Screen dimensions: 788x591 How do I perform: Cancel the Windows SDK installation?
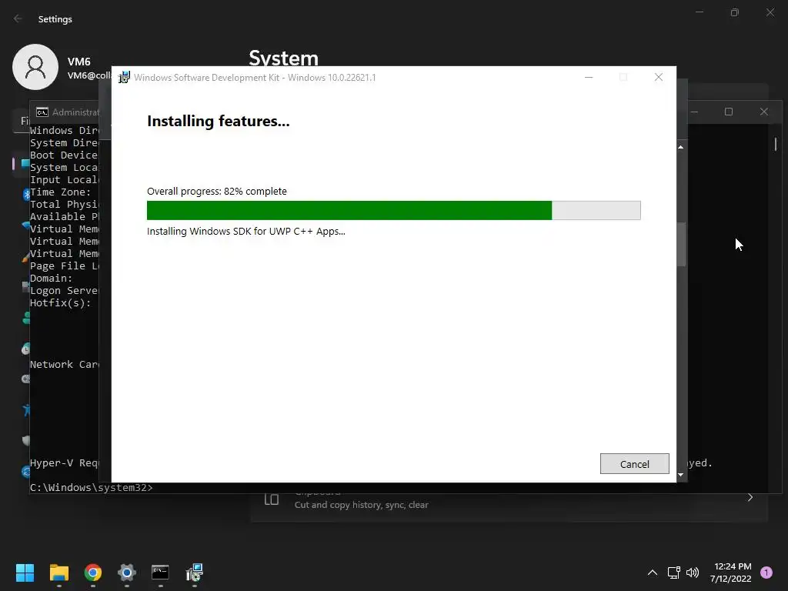(x=634, y=464)
